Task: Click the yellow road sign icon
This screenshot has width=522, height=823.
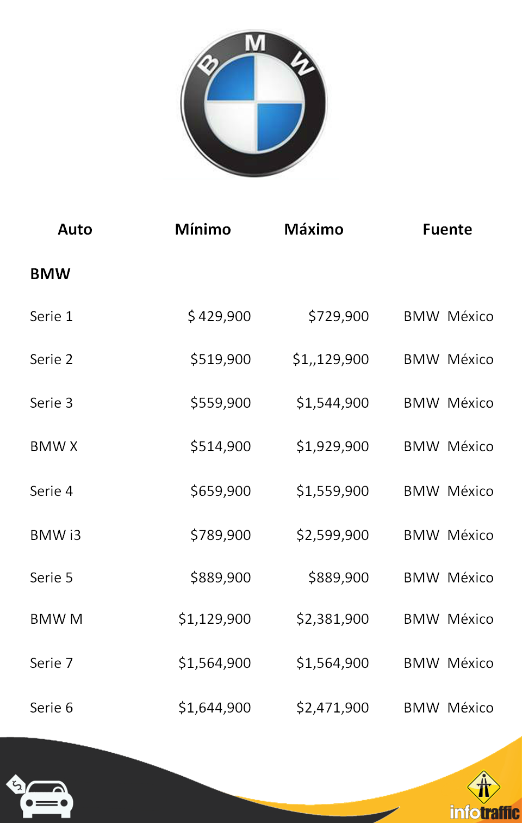Action: (x=483, y=787)
